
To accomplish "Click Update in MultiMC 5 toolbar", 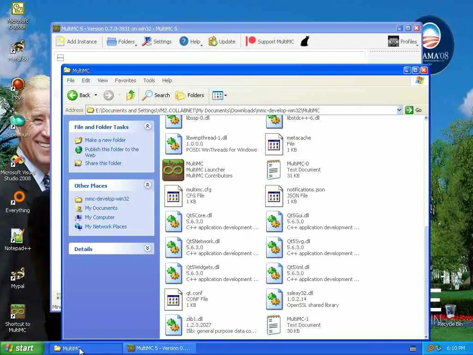I will tap(222, 41).
